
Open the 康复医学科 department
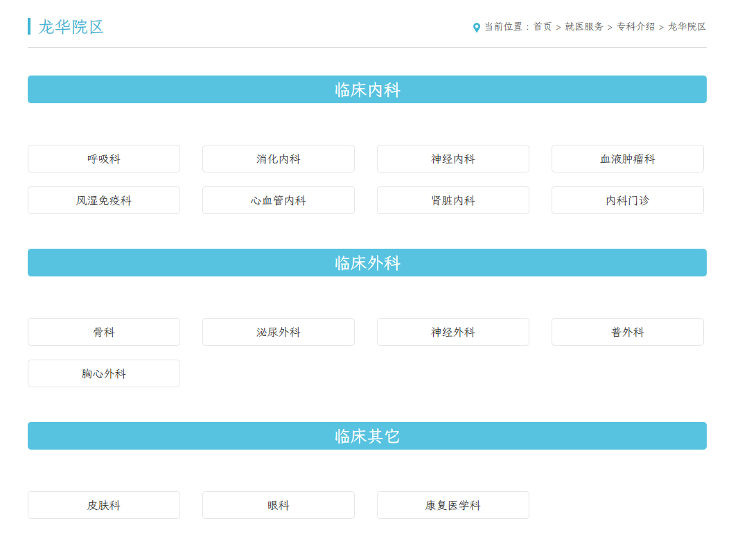(x=453, y=505)
